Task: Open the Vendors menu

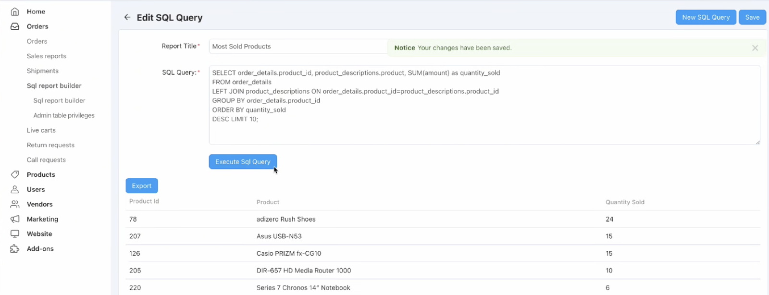Action: click(39, 204)
